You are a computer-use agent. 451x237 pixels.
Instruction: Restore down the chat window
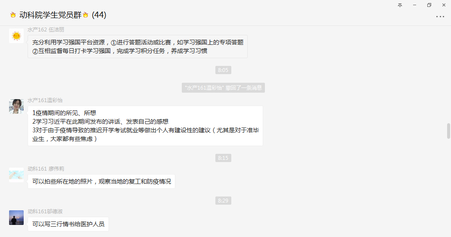click(x=429, y=5)
